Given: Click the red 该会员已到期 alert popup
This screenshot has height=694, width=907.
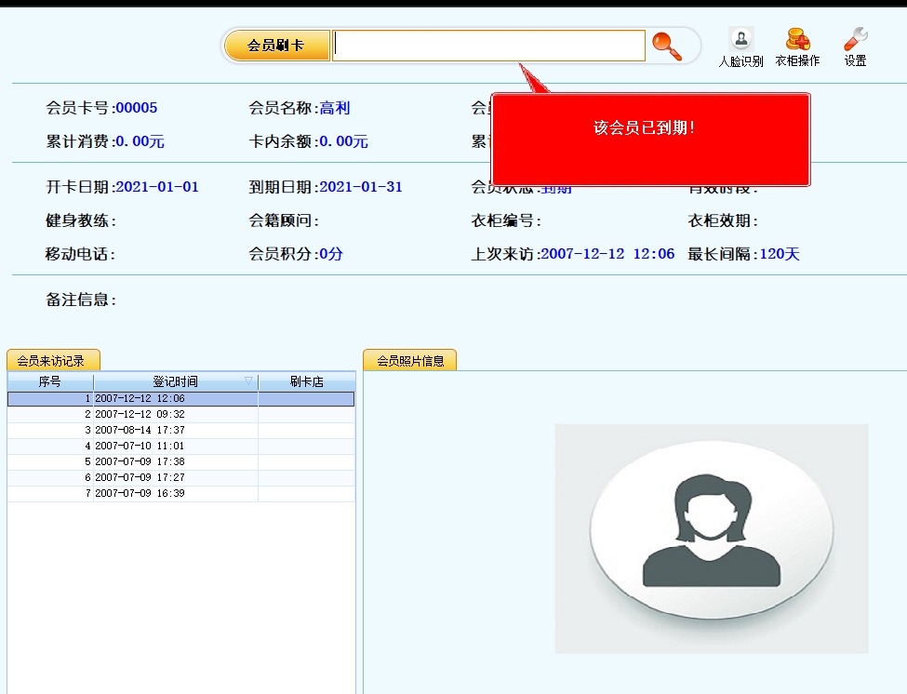Looking at the screenshot, I should (x=650, y=140).
